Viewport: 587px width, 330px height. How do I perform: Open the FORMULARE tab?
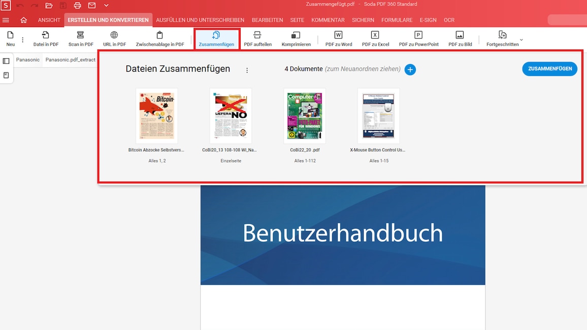[x=397, y=20]
